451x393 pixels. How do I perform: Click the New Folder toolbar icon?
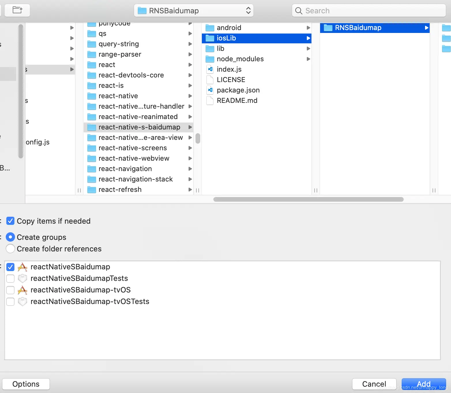tap(17, 10)
